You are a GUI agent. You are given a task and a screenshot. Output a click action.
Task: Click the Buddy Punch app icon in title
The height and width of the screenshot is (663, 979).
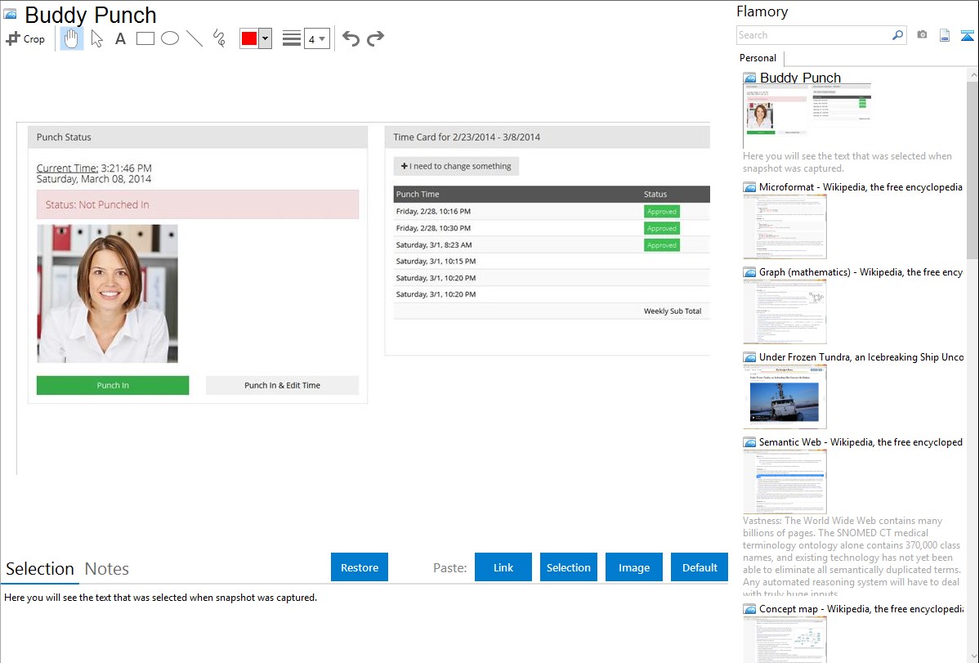pyautogui.click(x=11, y=13)
